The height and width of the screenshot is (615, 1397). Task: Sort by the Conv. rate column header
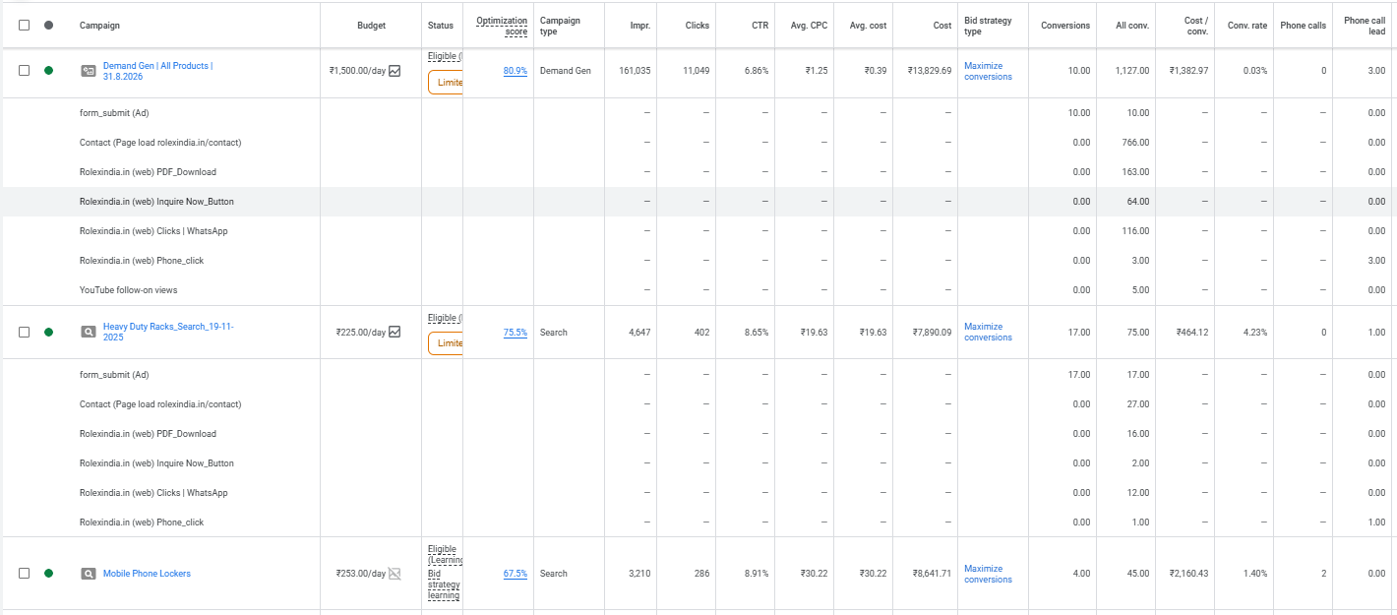1247,26
